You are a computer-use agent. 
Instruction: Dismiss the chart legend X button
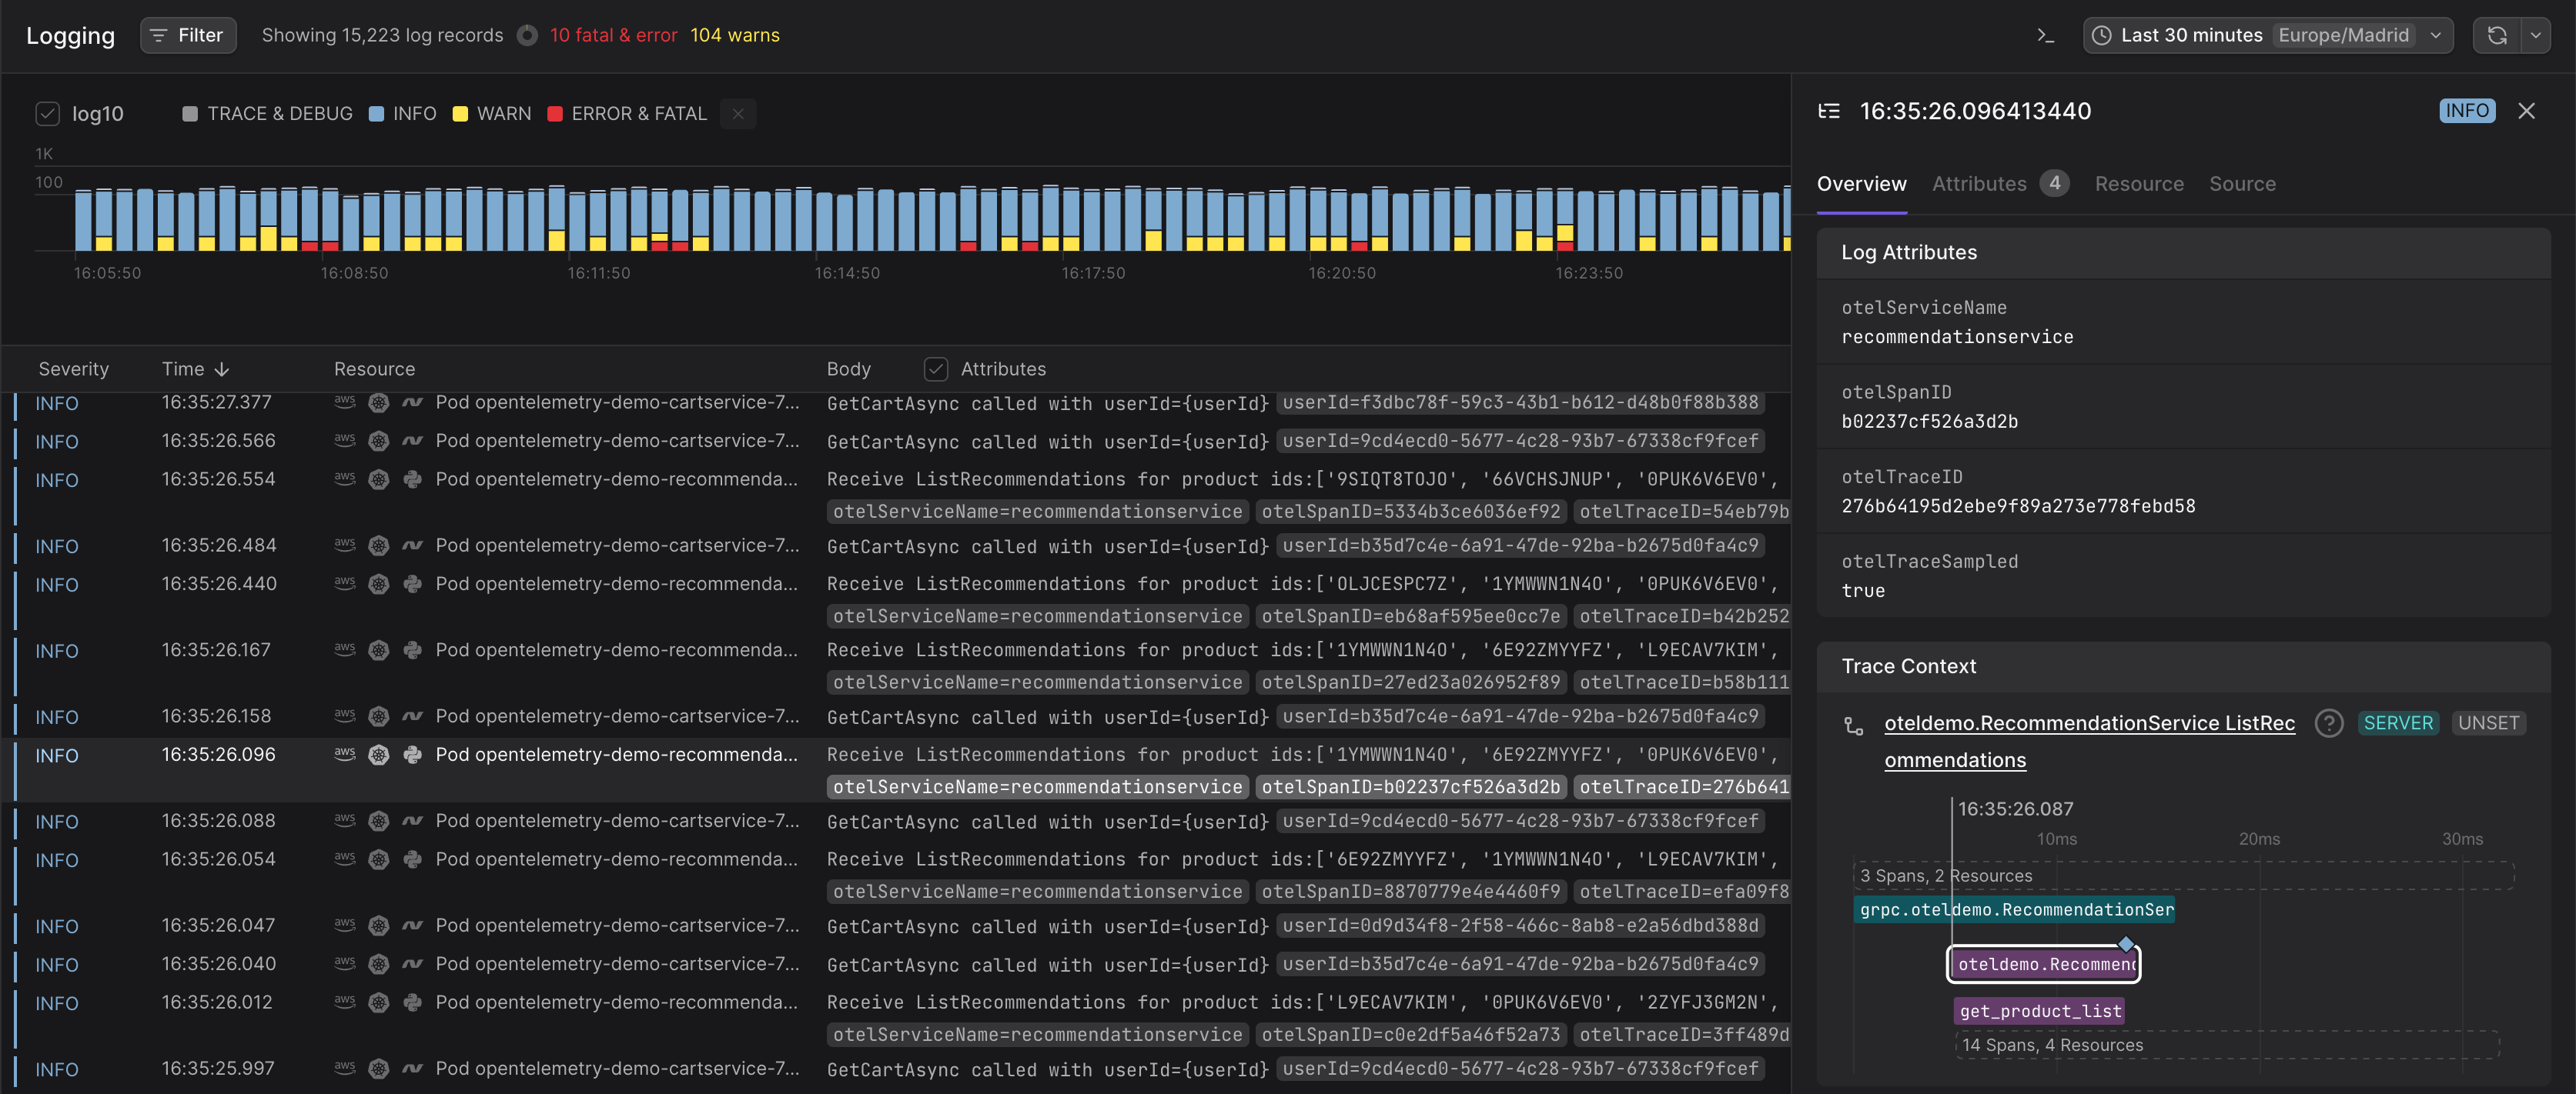(x=738, y=114)
